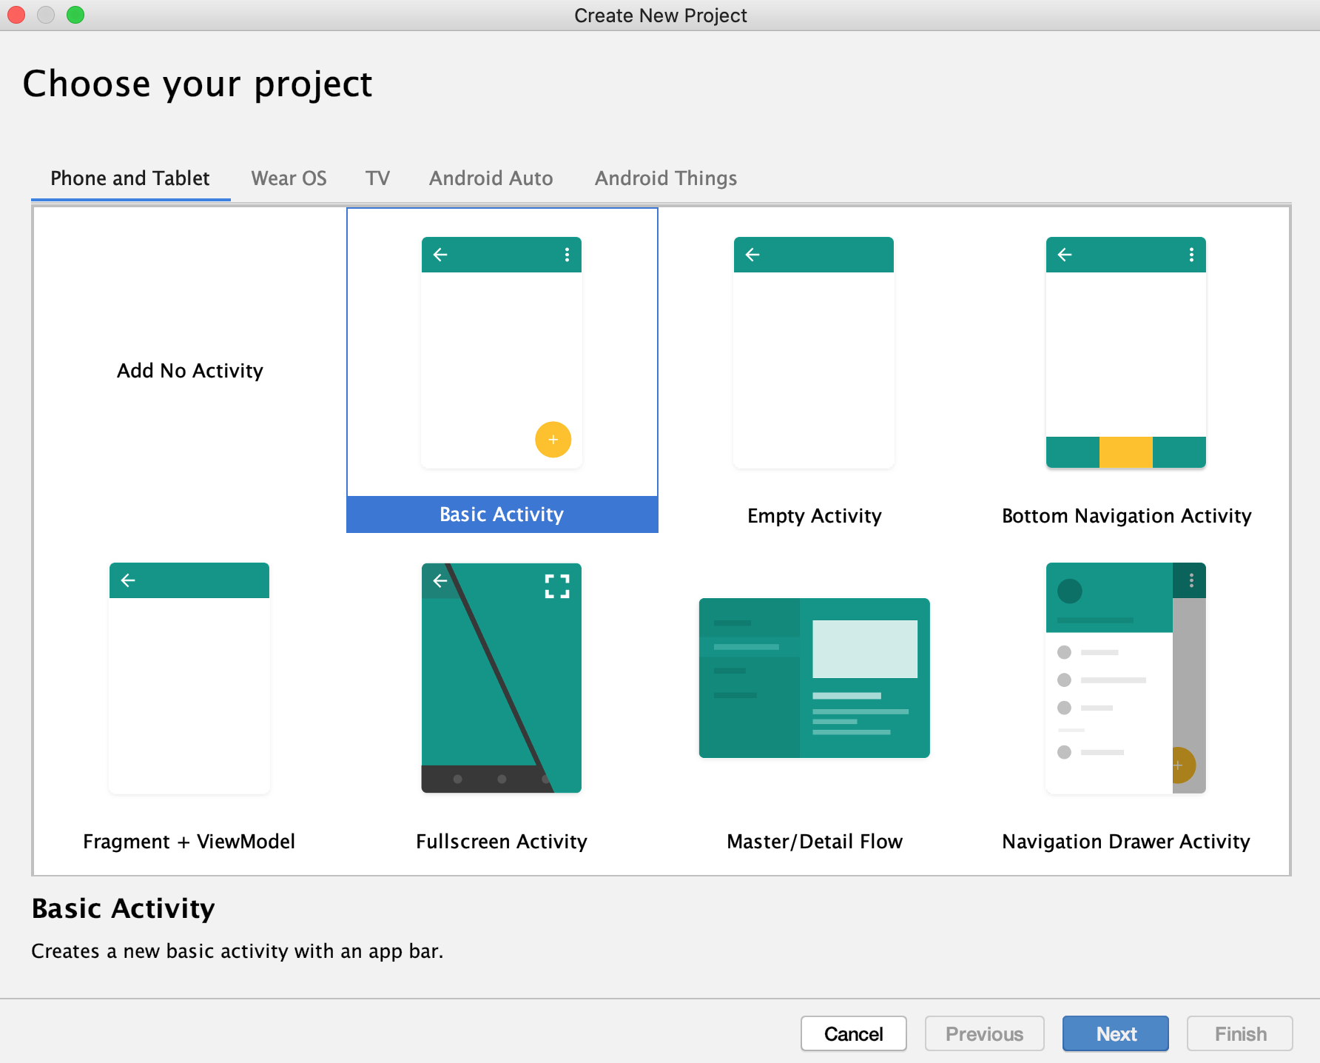Select Add No Activity option

(189, 370)
